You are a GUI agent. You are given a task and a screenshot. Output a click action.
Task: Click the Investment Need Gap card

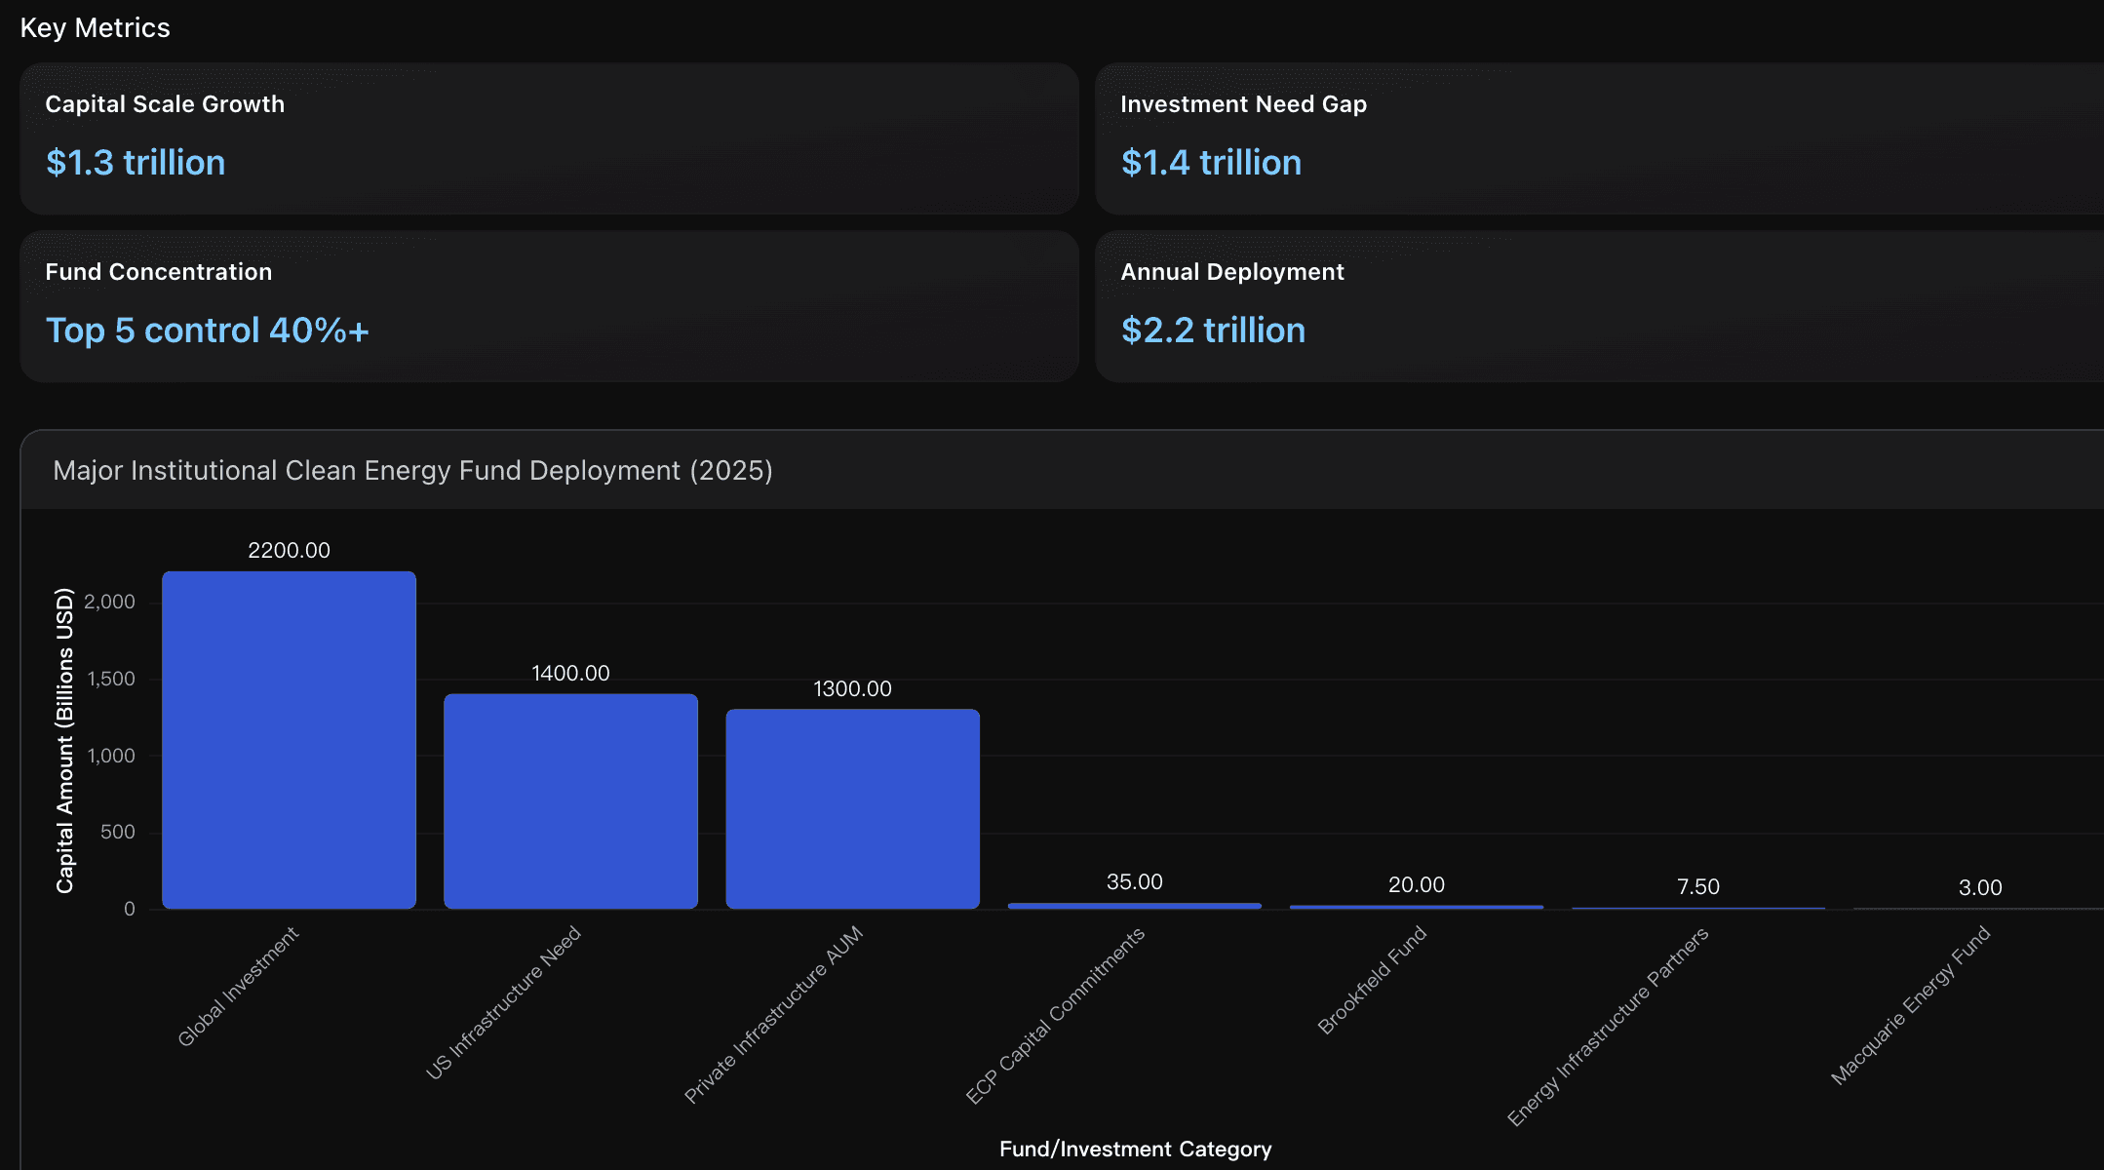[x=1599, y=138]
